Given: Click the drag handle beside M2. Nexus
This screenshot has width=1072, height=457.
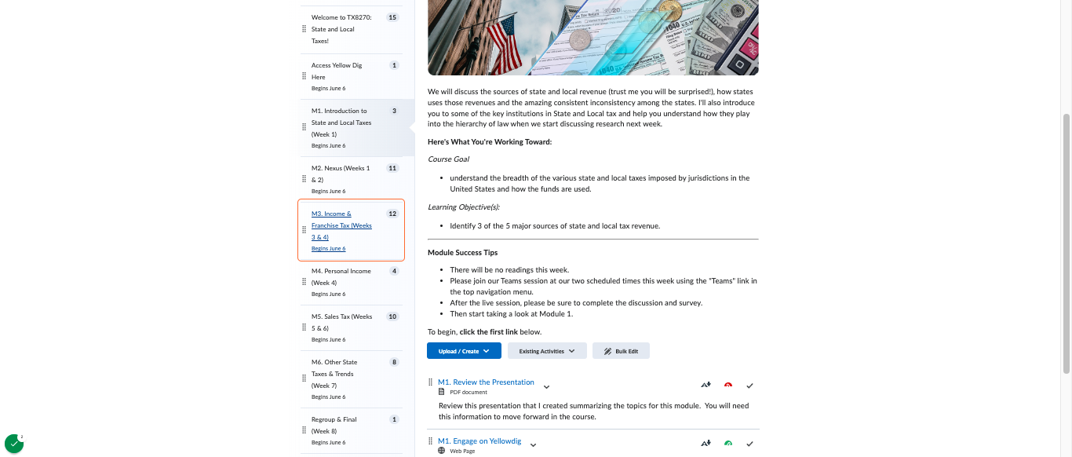Looking at the screenshot, I should coord(304,179).
